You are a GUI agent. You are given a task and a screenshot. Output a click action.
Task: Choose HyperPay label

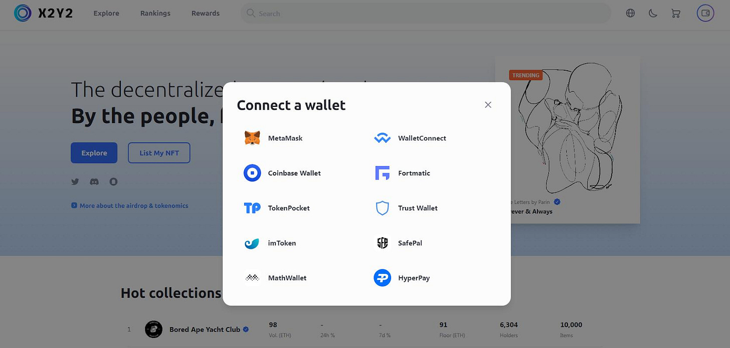point(414,278)
